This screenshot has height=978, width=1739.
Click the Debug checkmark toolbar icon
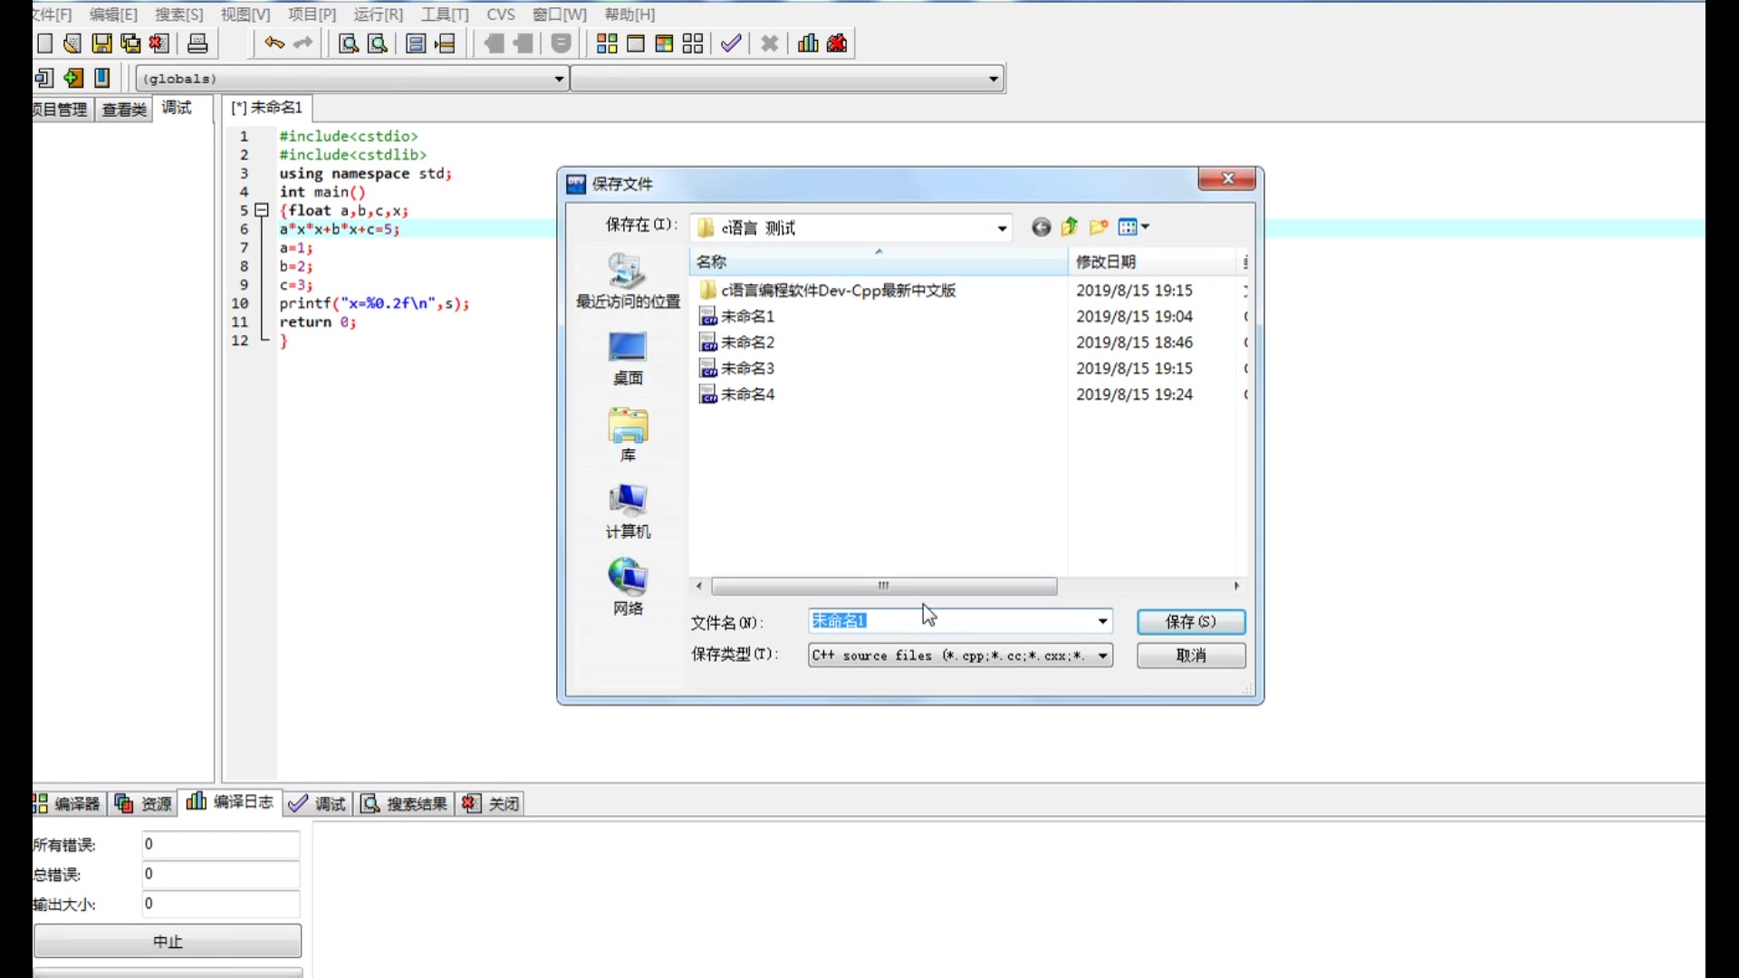click(x=731, y=43)
